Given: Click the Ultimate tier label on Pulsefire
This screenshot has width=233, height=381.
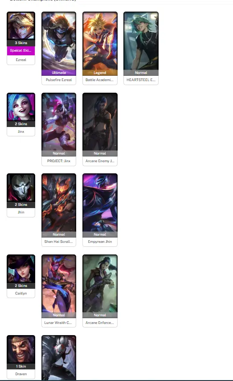Looking at the screenshot, I should 59,73.
